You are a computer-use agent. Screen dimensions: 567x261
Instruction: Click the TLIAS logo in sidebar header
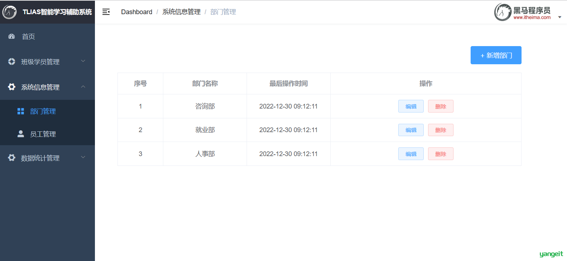click(x=9, y=12)
